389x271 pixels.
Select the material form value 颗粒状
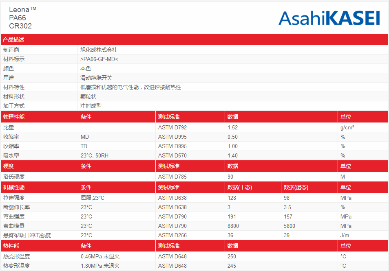point(88,96)
